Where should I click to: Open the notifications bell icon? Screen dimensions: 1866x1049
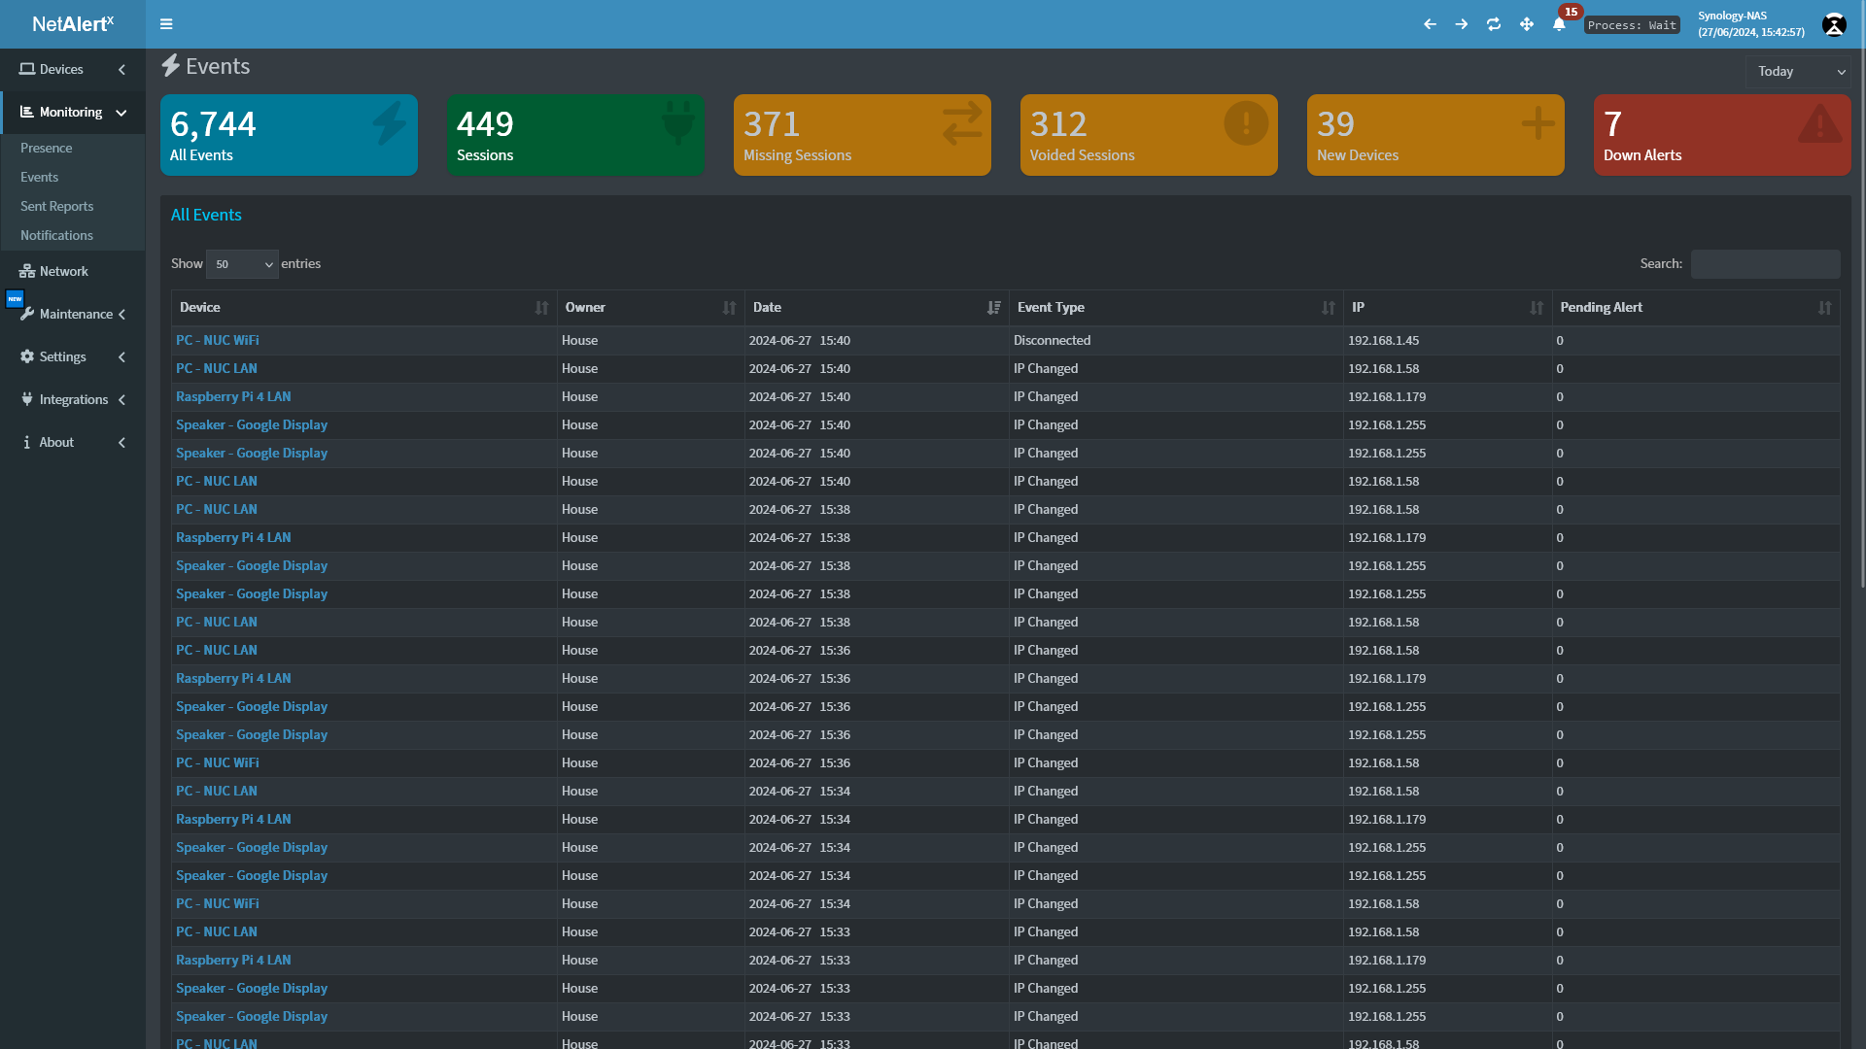1559,24
